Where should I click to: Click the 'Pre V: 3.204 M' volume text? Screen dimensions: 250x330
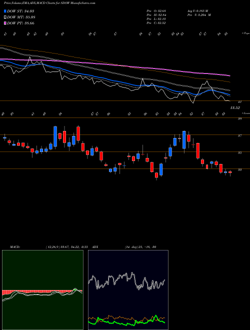[199, 15]
